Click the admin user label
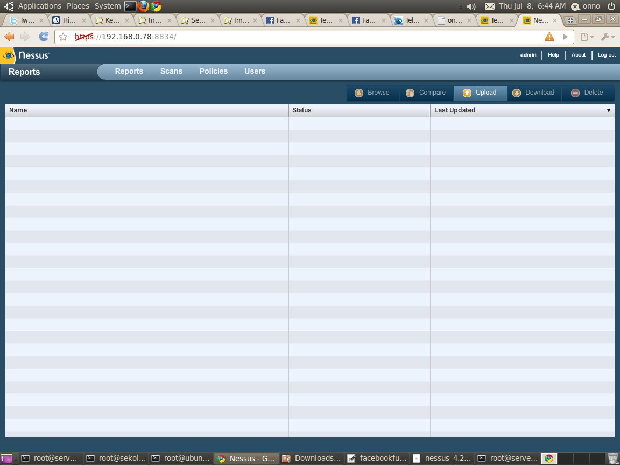 pyautogui.click(x=528, y=55)
